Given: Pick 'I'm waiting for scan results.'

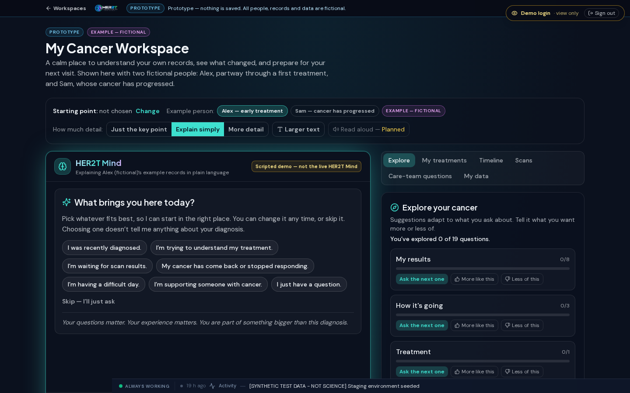Looking at the screenshot, I should coord(107,266).
